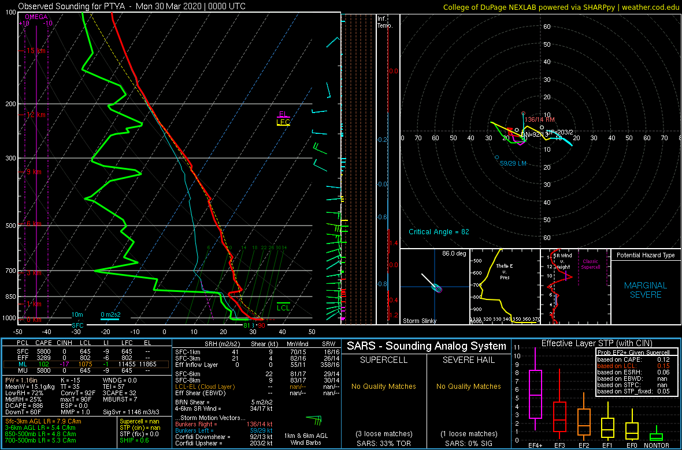
Task: Click the Storm Slinky circle cluster
Action: pyautogui.click(x=437, y=288)
